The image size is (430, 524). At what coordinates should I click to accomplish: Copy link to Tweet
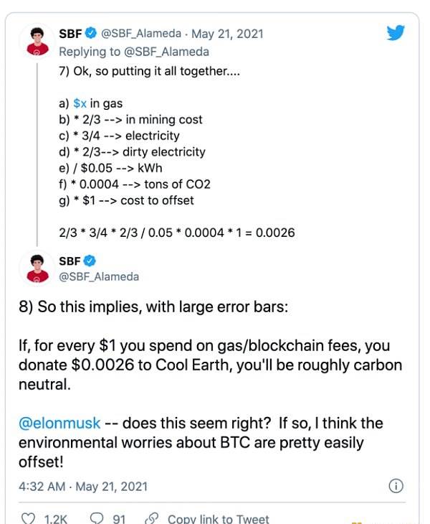point(218,519)
